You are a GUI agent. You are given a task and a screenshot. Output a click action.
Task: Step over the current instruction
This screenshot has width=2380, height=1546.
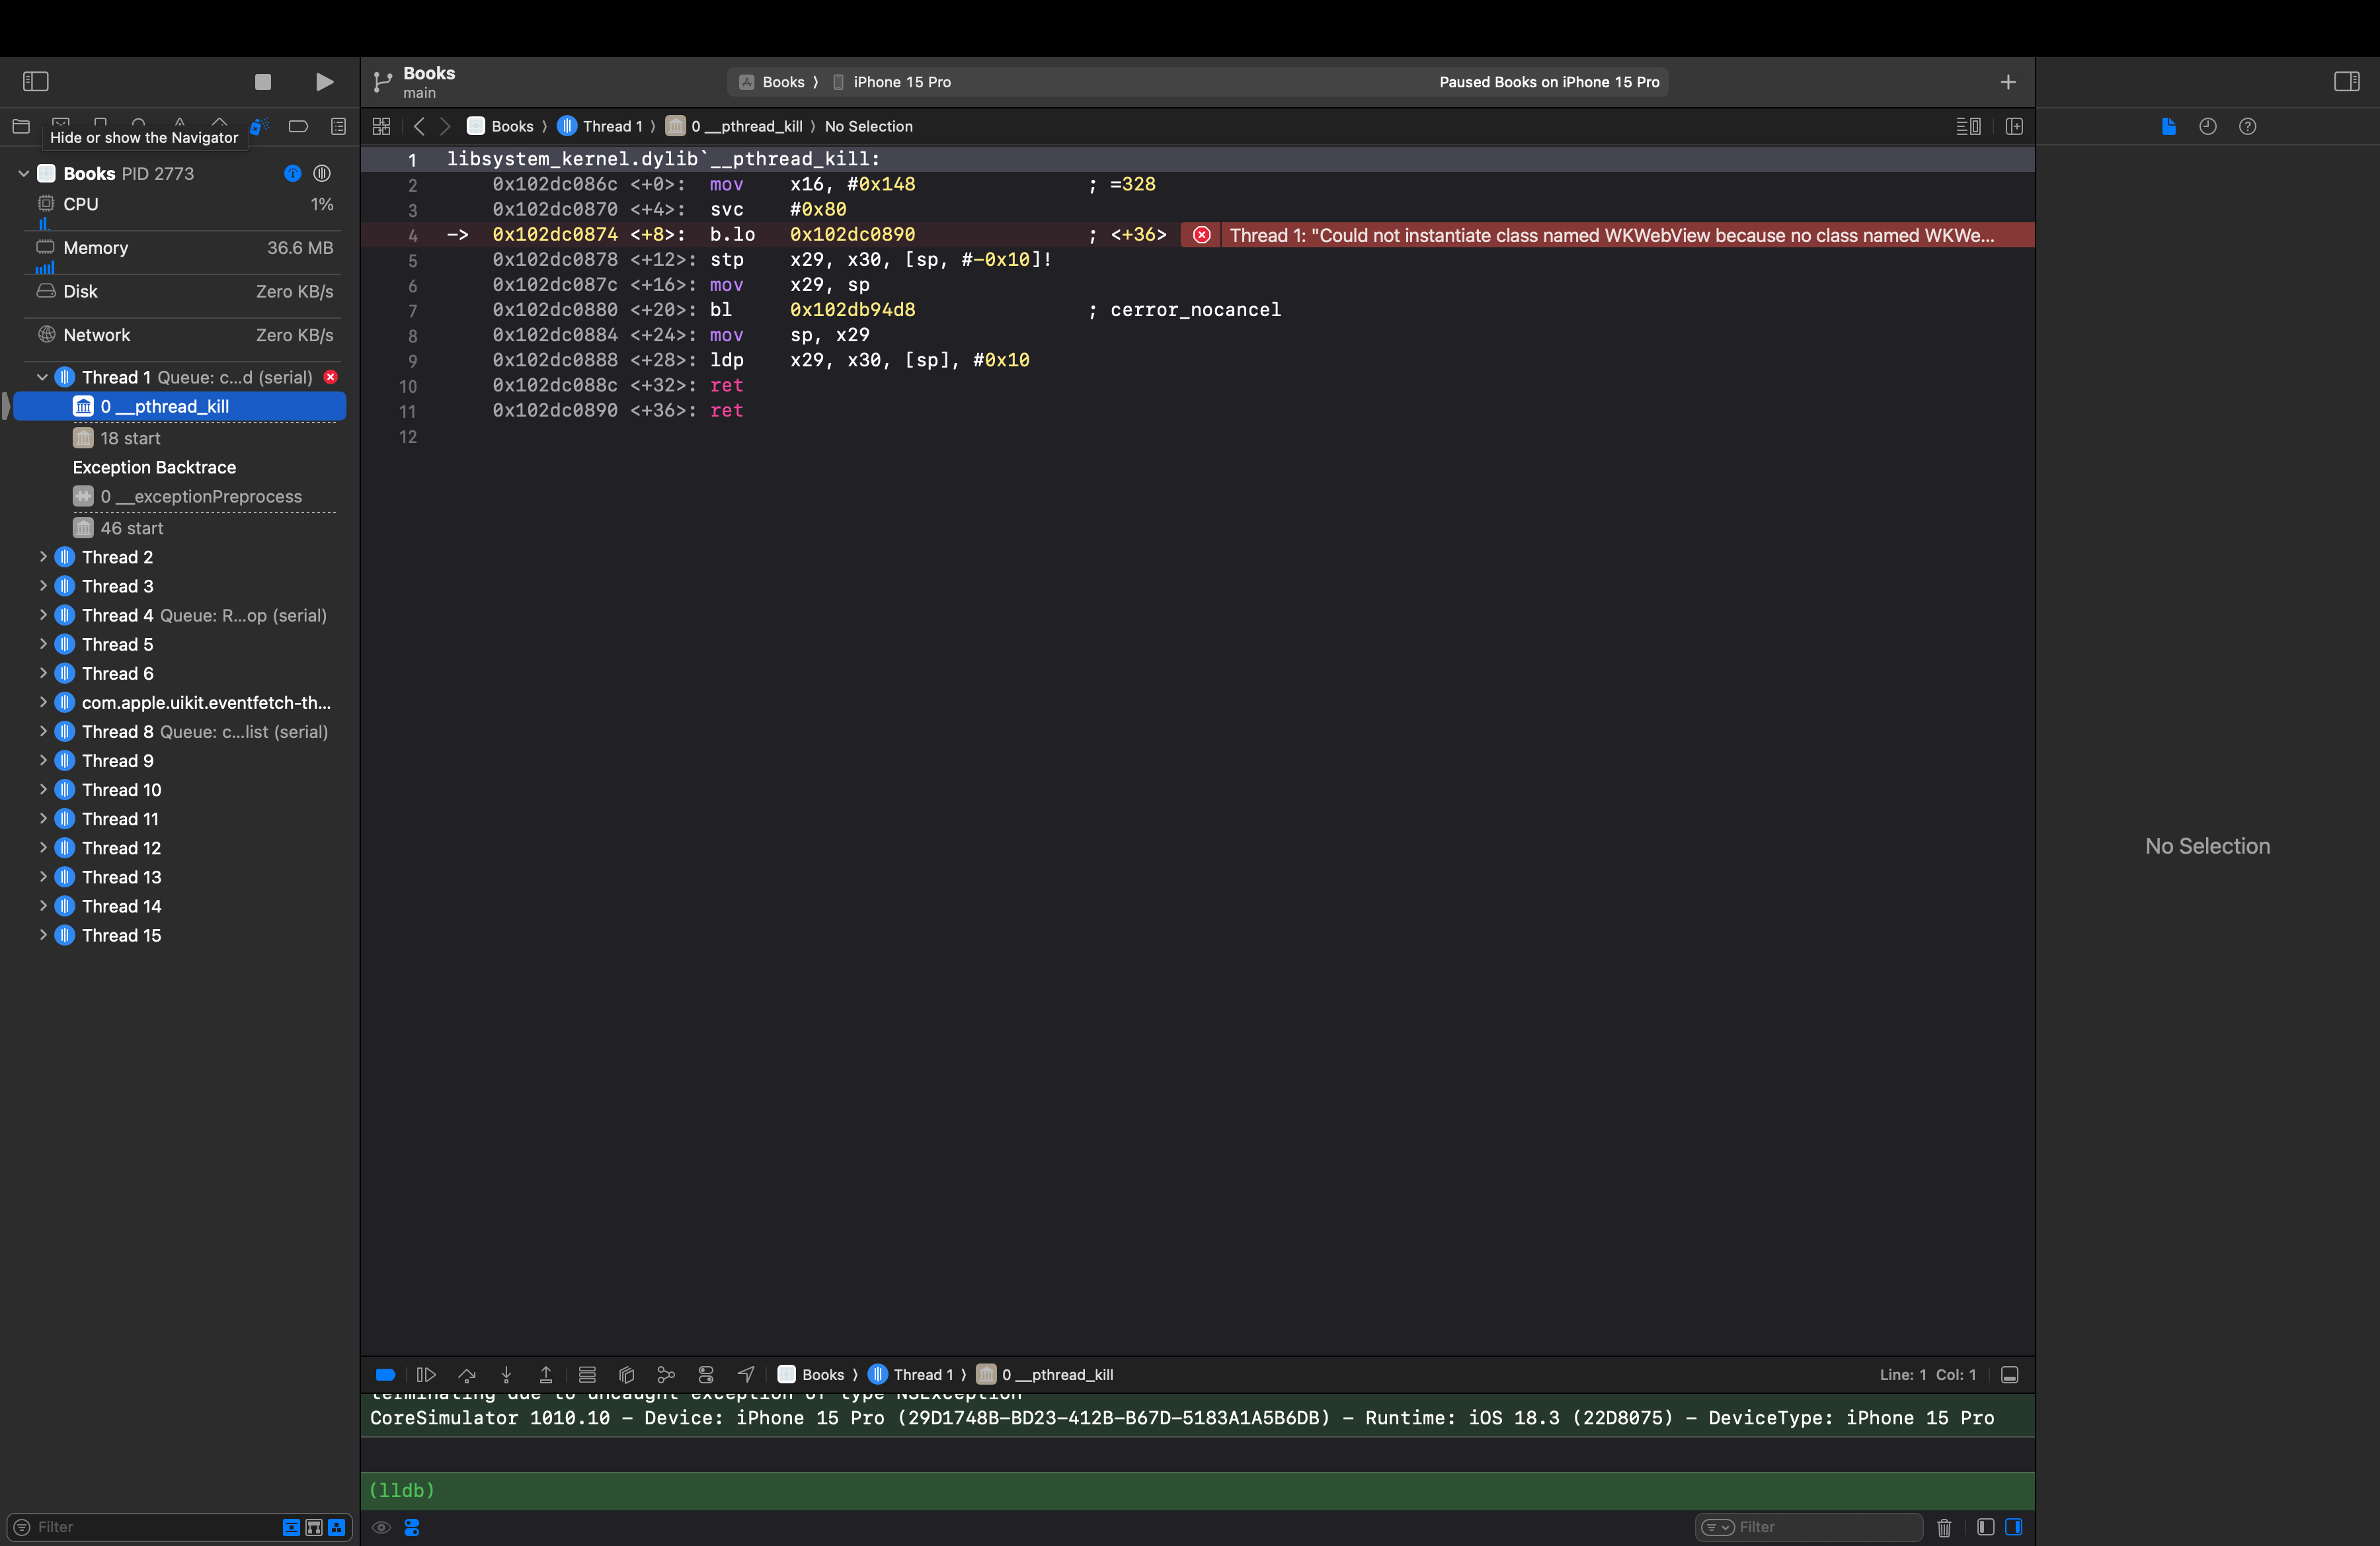[467, 1375]
